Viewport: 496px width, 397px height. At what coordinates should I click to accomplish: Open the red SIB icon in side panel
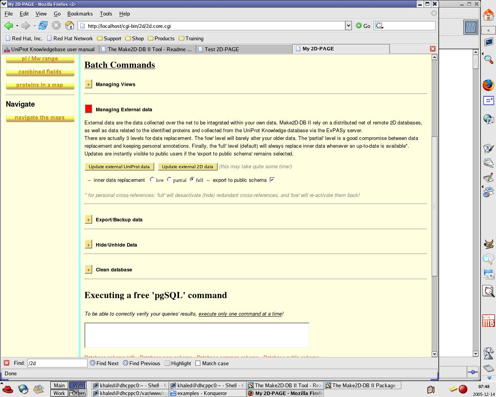pyautogui.click(x=489, y=321)
